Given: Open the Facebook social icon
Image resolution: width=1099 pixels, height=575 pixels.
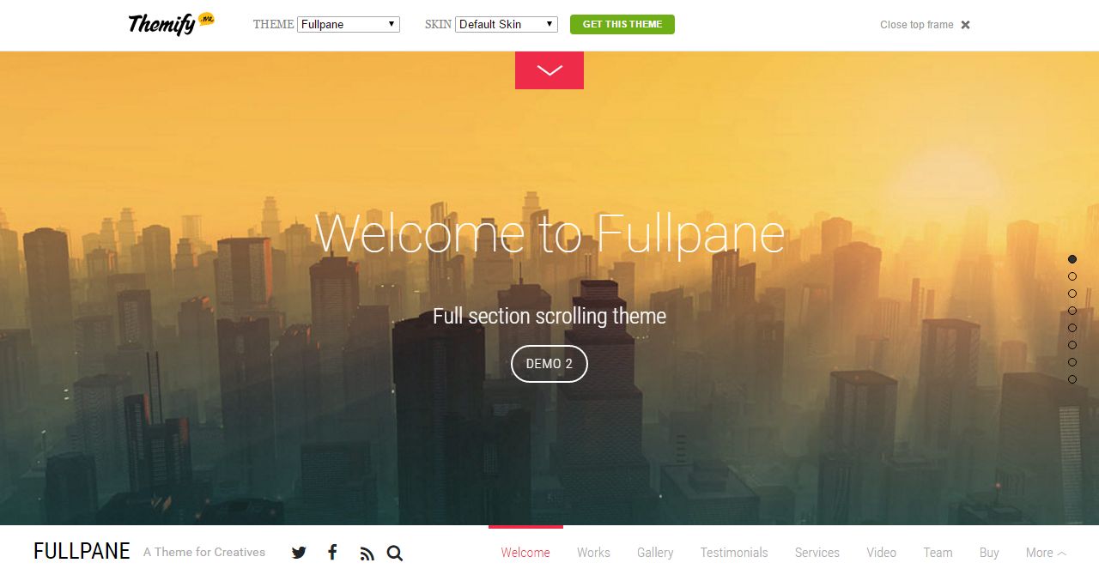Looking at the screenshot, I should point(332,552).
